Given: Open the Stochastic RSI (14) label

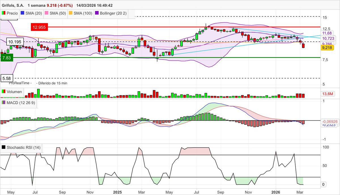Looking at the screenshot, I should pos(24,147).
